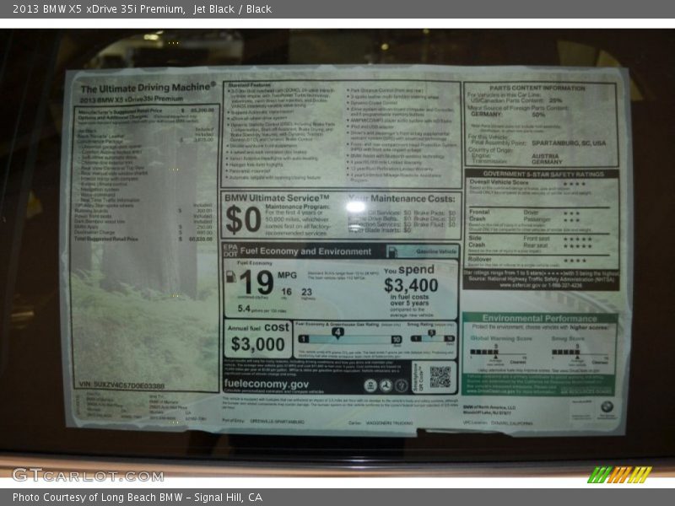675x506 pixels.
Task: Click the '5.4' gallons per 100 miles value
Action: [x=244, y=309]
